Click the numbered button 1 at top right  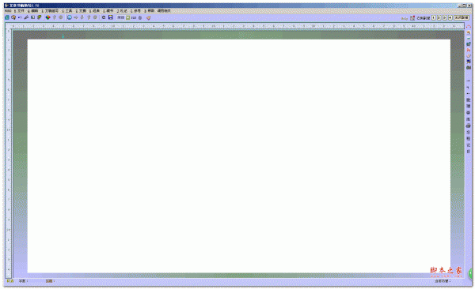point(434,18)
